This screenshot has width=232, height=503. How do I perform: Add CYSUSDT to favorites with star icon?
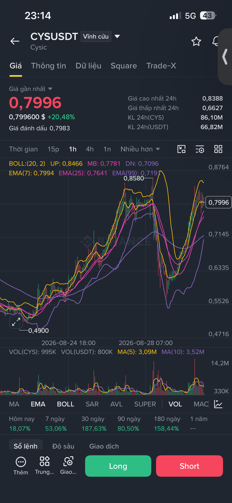[196, 41]
